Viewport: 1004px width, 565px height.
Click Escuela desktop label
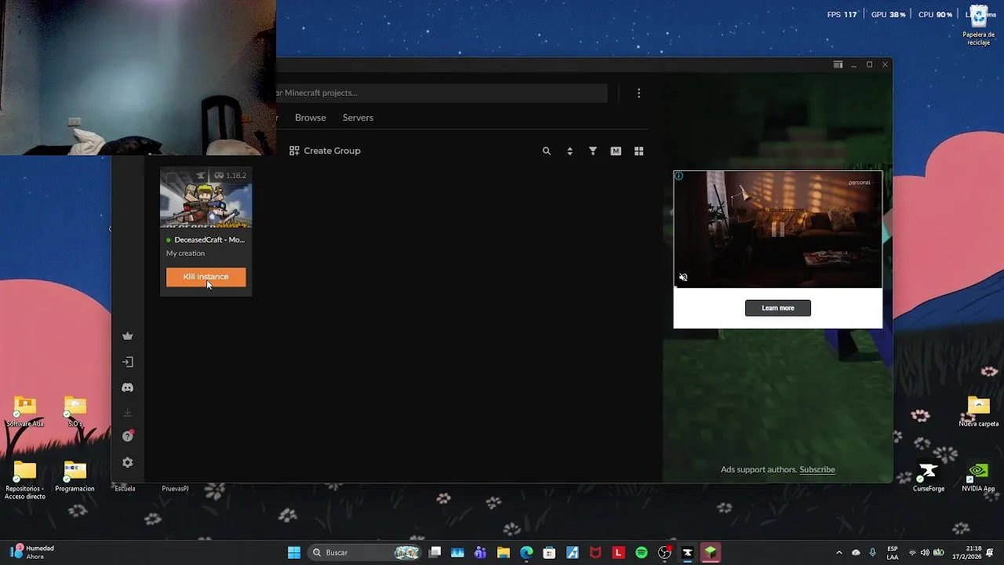click(x=125, y=488)
